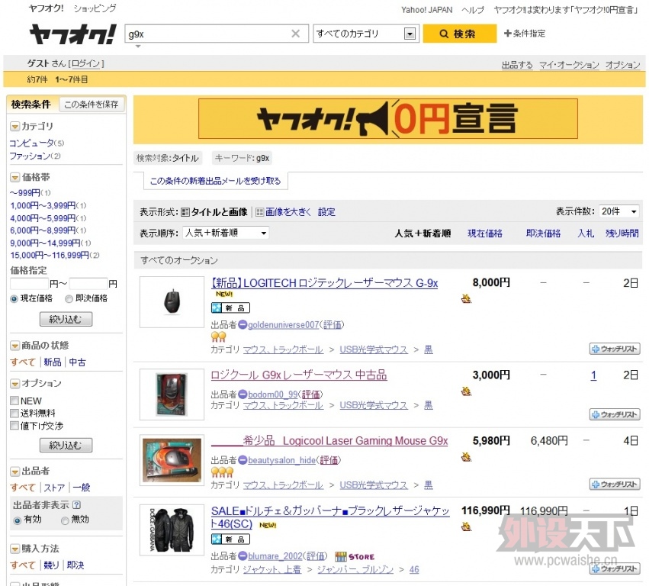Collapse the オプション section
649x586 pixels.
(x=15, y=384)
